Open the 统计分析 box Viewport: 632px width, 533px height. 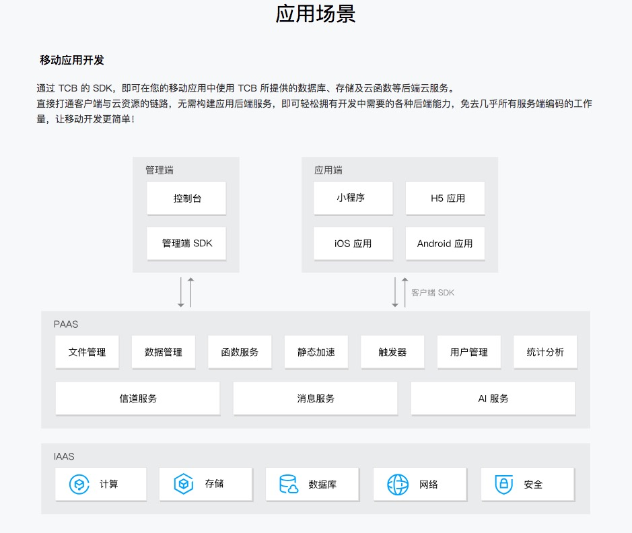tap(545, 352)
